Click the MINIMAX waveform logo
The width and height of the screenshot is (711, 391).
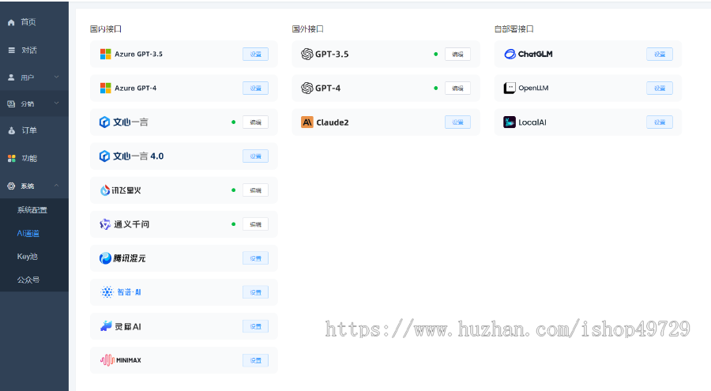click(x=107, y=360)
